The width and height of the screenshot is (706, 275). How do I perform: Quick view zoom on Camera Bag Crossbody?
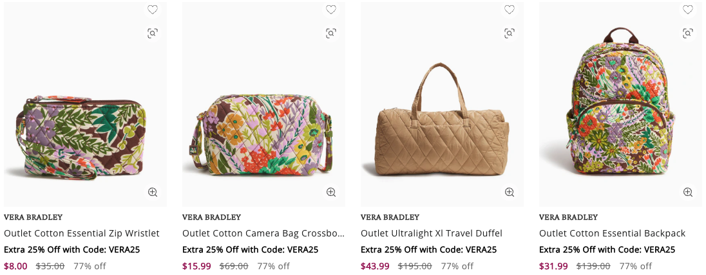point(331,192)
